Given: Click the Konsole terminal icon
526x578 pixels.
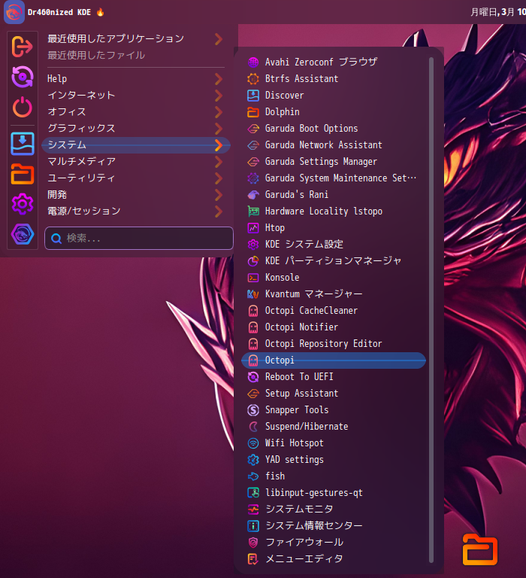Looking at the screenshot, I should click(x=253, y=278).
